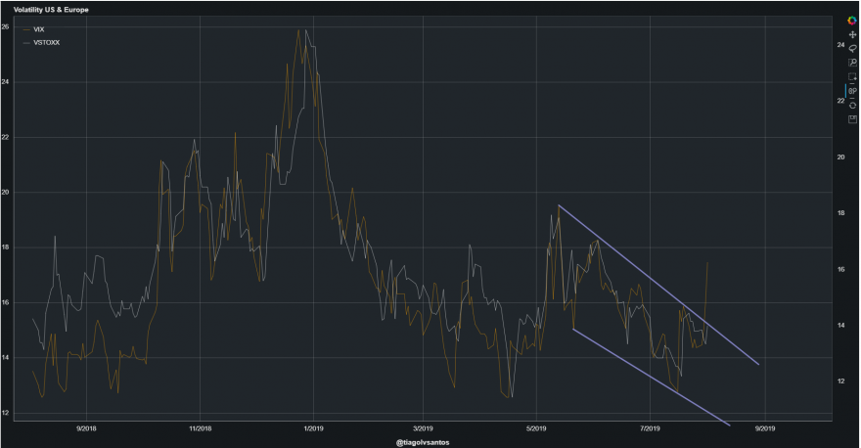Click the 1/2019 x-axis date label

pyautogui.click(x=313, y=428)
